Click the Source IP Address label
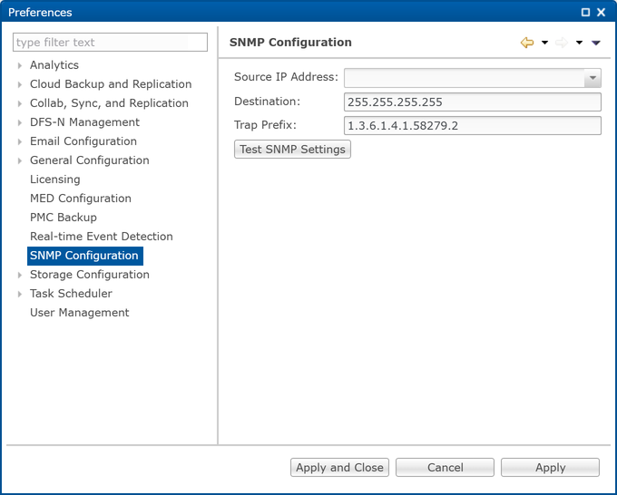This screenshot has height=495, width=617. pyautogui.click(x=286, y=77)
